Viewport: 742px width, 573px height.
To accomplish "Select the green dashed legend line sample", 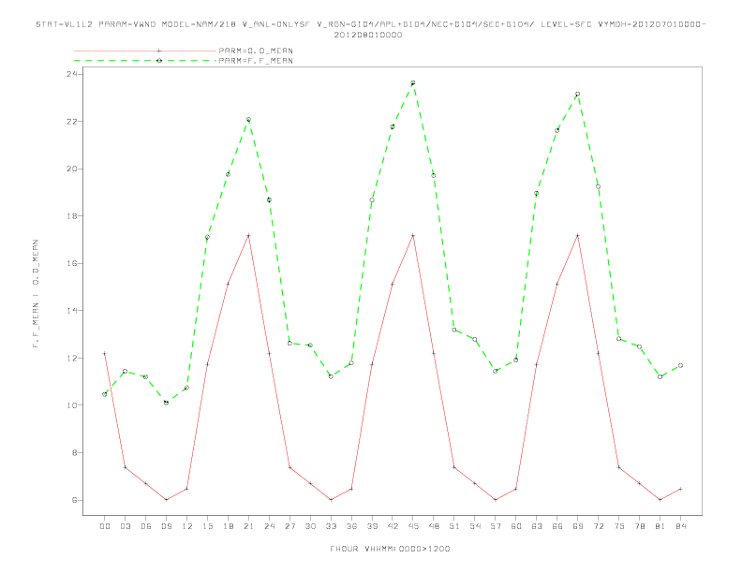I will pyautogui.click(x=145, y=61).
